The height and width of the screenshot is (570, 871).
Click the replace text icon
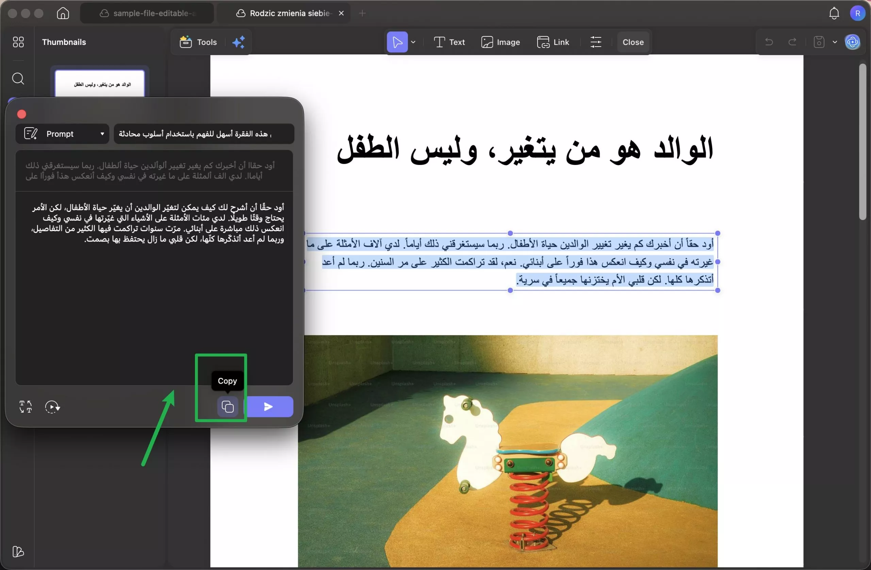25,407
